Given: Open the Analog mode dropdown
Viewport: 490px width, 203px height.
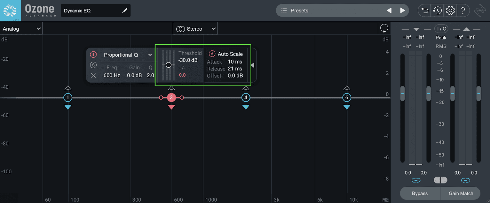Looking at the screenshot, I should tap(21, 29).
